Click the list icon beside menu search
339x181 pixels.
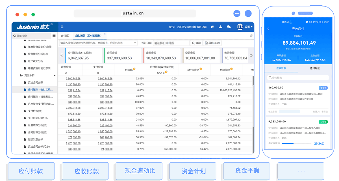pos(54,36)
